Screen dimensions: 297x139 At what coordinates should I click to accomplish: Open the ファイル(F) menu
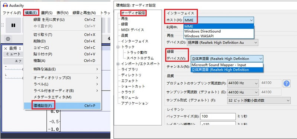12,13
